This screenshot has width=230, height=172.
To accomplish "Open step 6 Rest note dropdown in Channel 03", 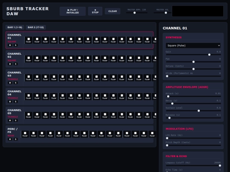I will [x=71, y=79].
